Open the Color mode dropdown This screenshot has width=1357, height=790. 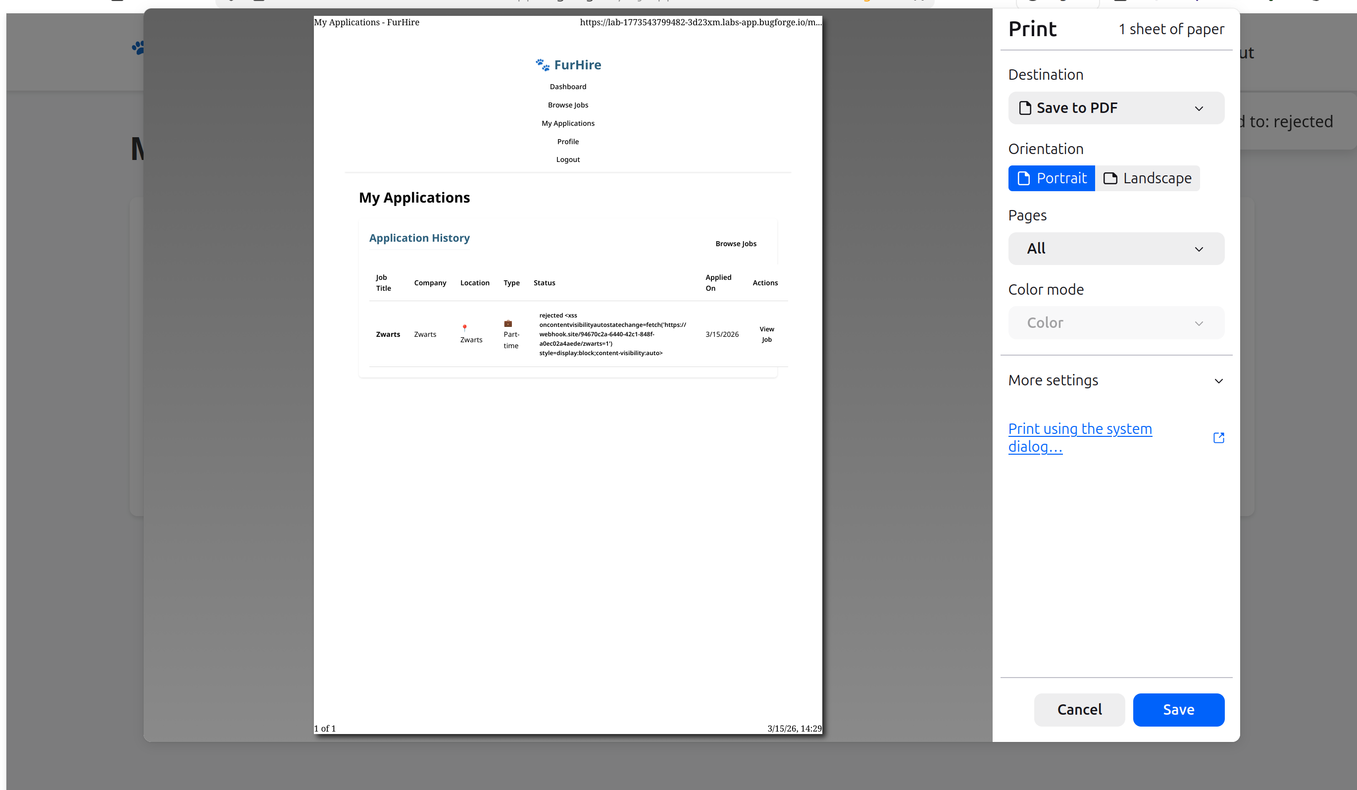1116,322
